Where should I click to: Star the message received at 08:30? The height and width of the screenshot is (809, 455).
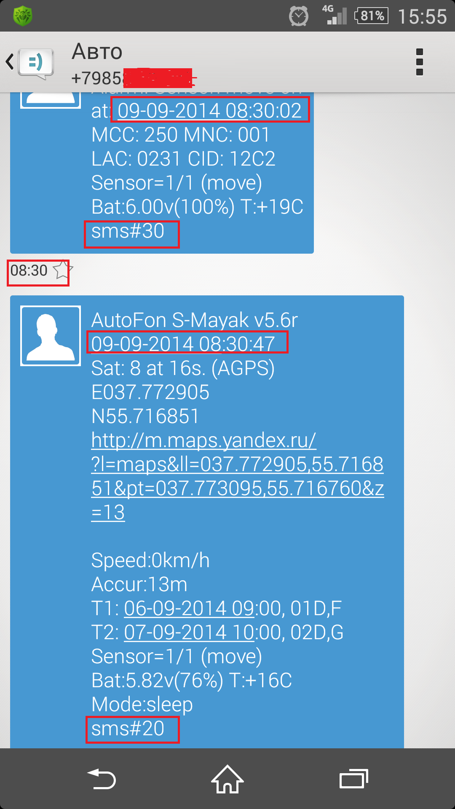(x=62, y=270)
